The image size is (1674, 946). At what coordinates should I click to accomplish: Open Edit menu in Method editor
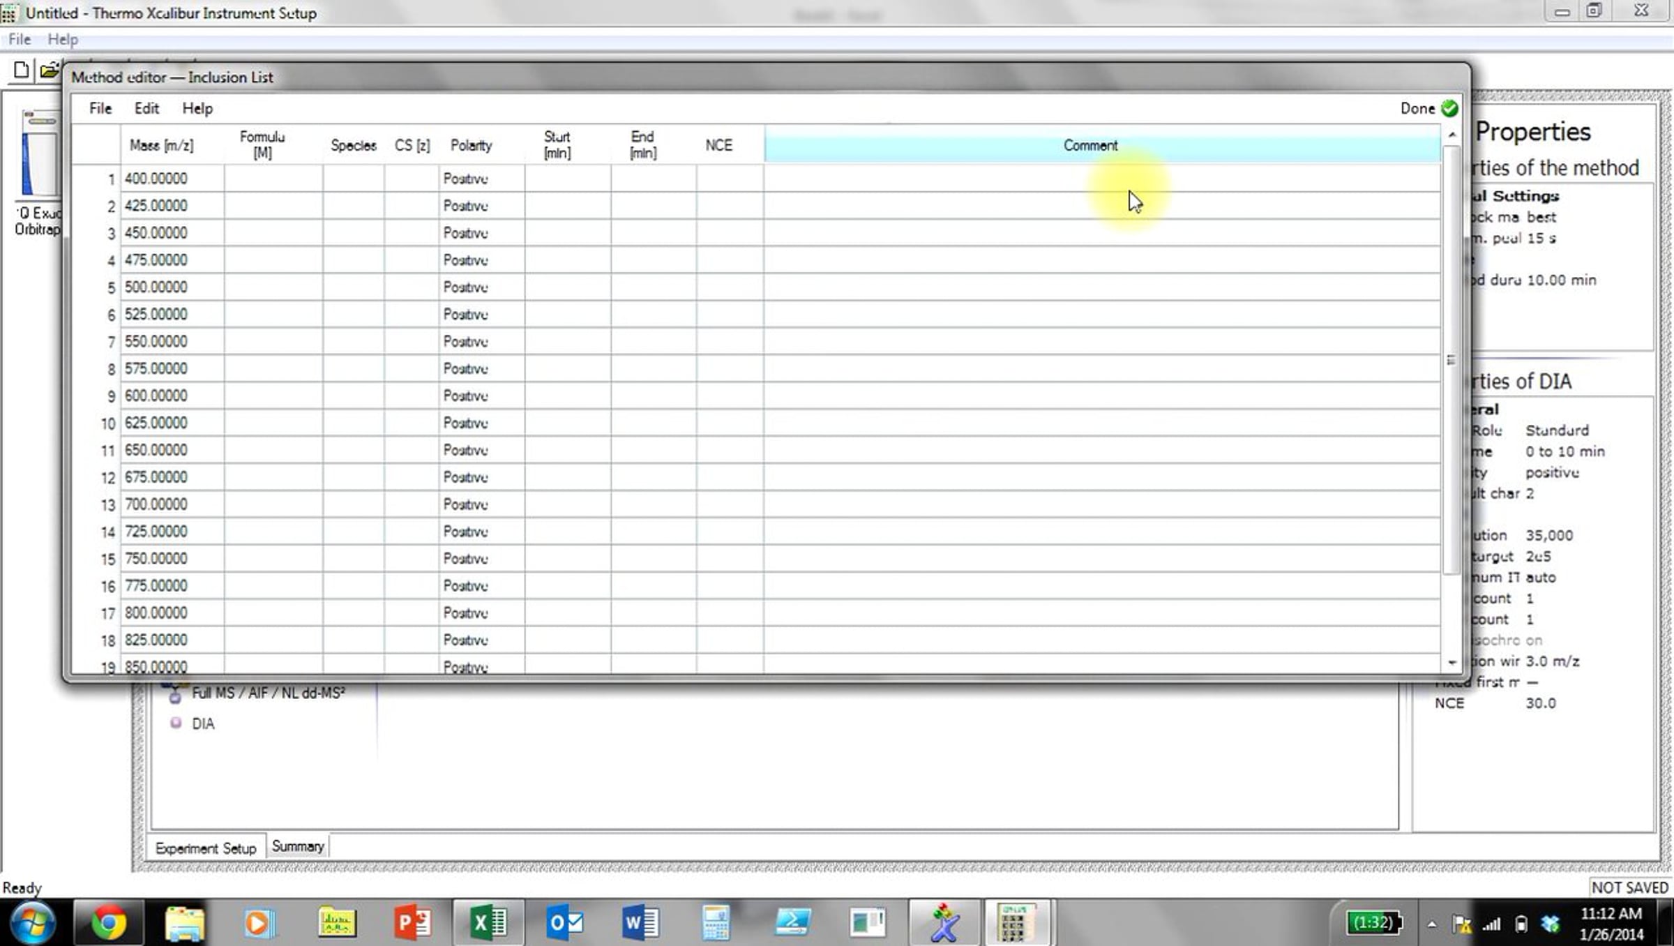pyautogui.click(x=146, y=108)
